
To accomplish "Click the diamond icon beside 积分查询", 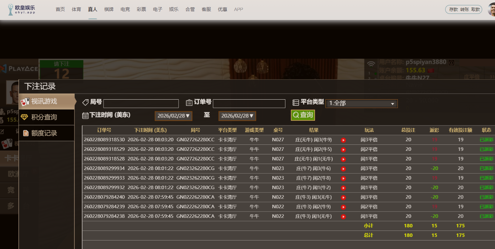I will [x=25, y=117].
